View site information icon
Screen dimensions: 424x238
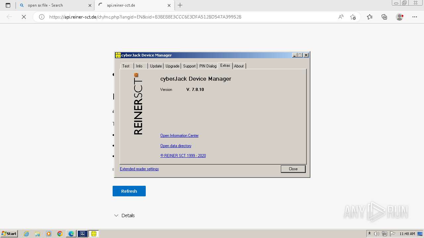click(42, 17)
